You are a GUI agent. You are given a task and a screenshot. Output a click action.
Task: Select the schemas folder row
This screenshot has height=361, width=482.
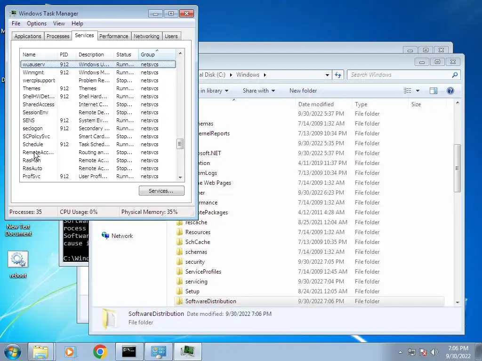309,252
